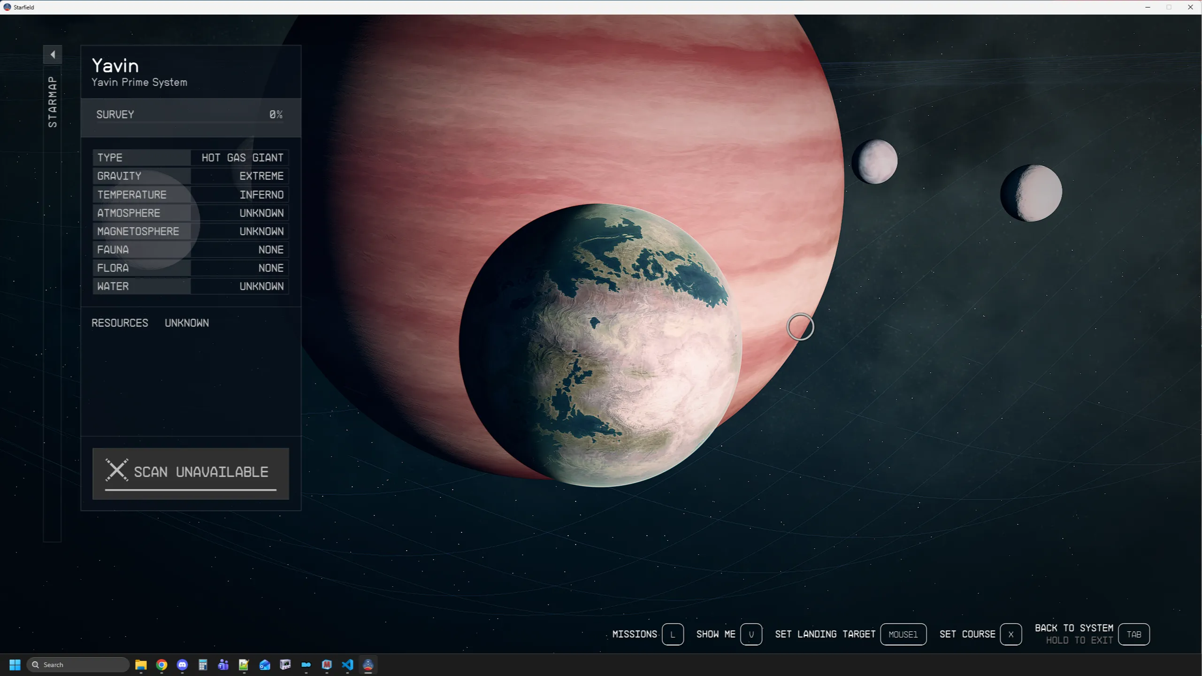Open the blue infinity-shaped icon in the taskbar

tap(306, 665)
